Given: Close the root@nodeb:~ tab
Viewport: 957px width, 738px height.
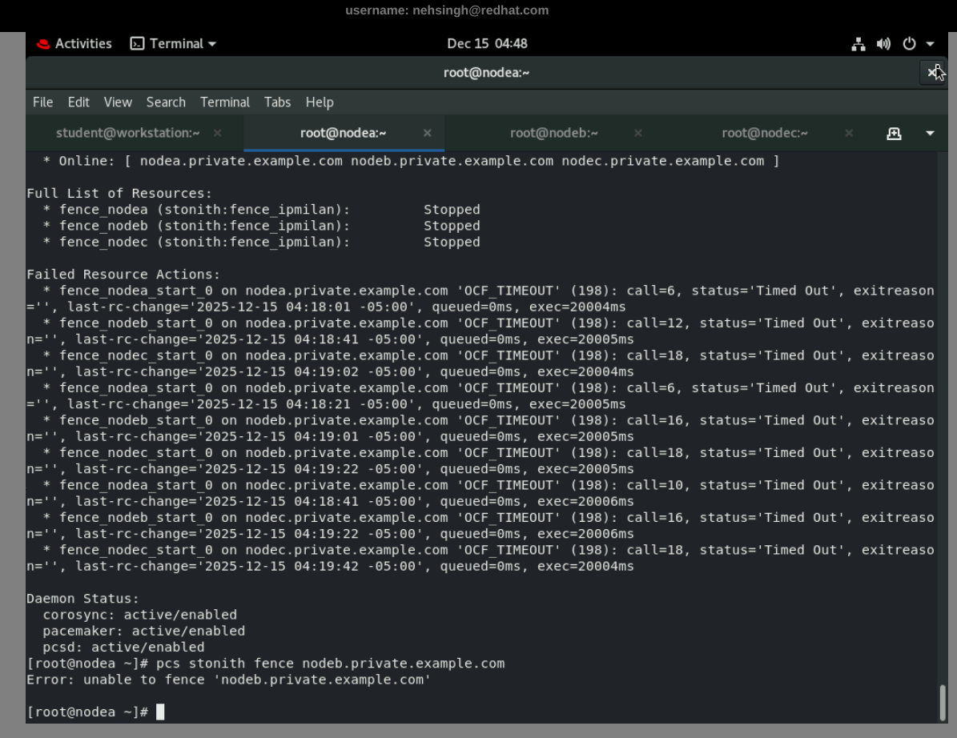Looking at the screenshot, I should point(637,133).
